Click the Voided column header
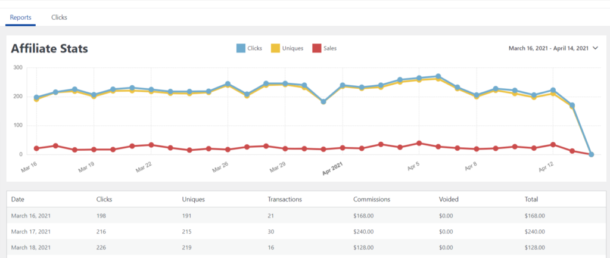610x258 pixels. 447,199
